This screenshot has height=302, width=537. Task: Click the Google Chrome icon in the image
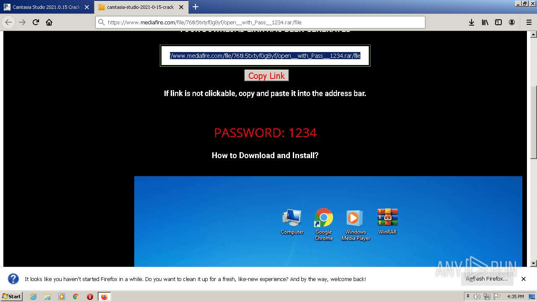(x=324, y=224)
